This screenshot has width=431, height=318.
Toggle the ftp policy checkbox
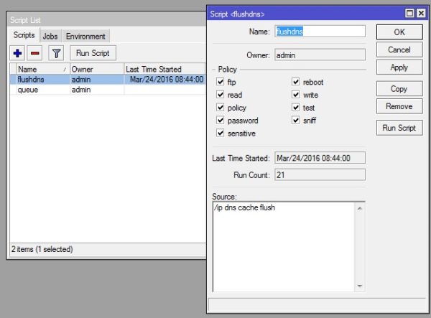coord(221,82)
